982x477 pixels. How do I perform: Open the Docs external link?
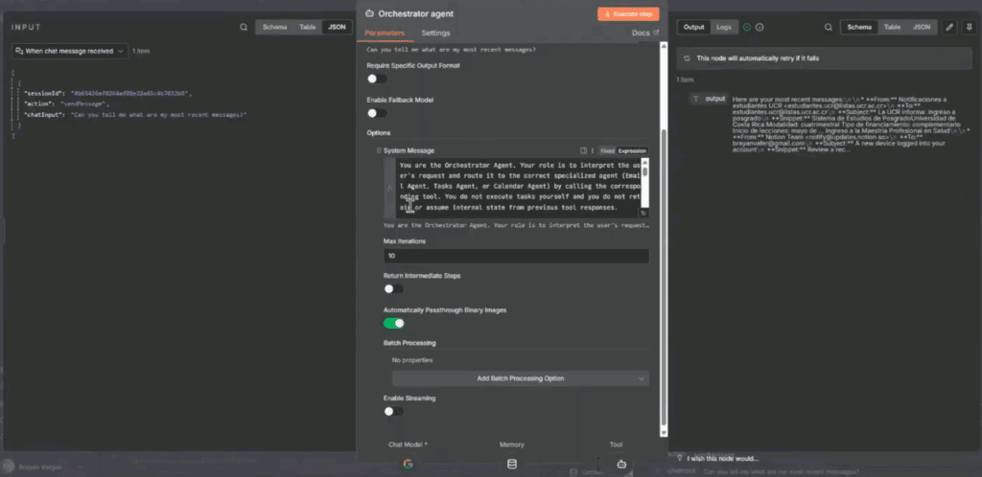pos(645,33)
